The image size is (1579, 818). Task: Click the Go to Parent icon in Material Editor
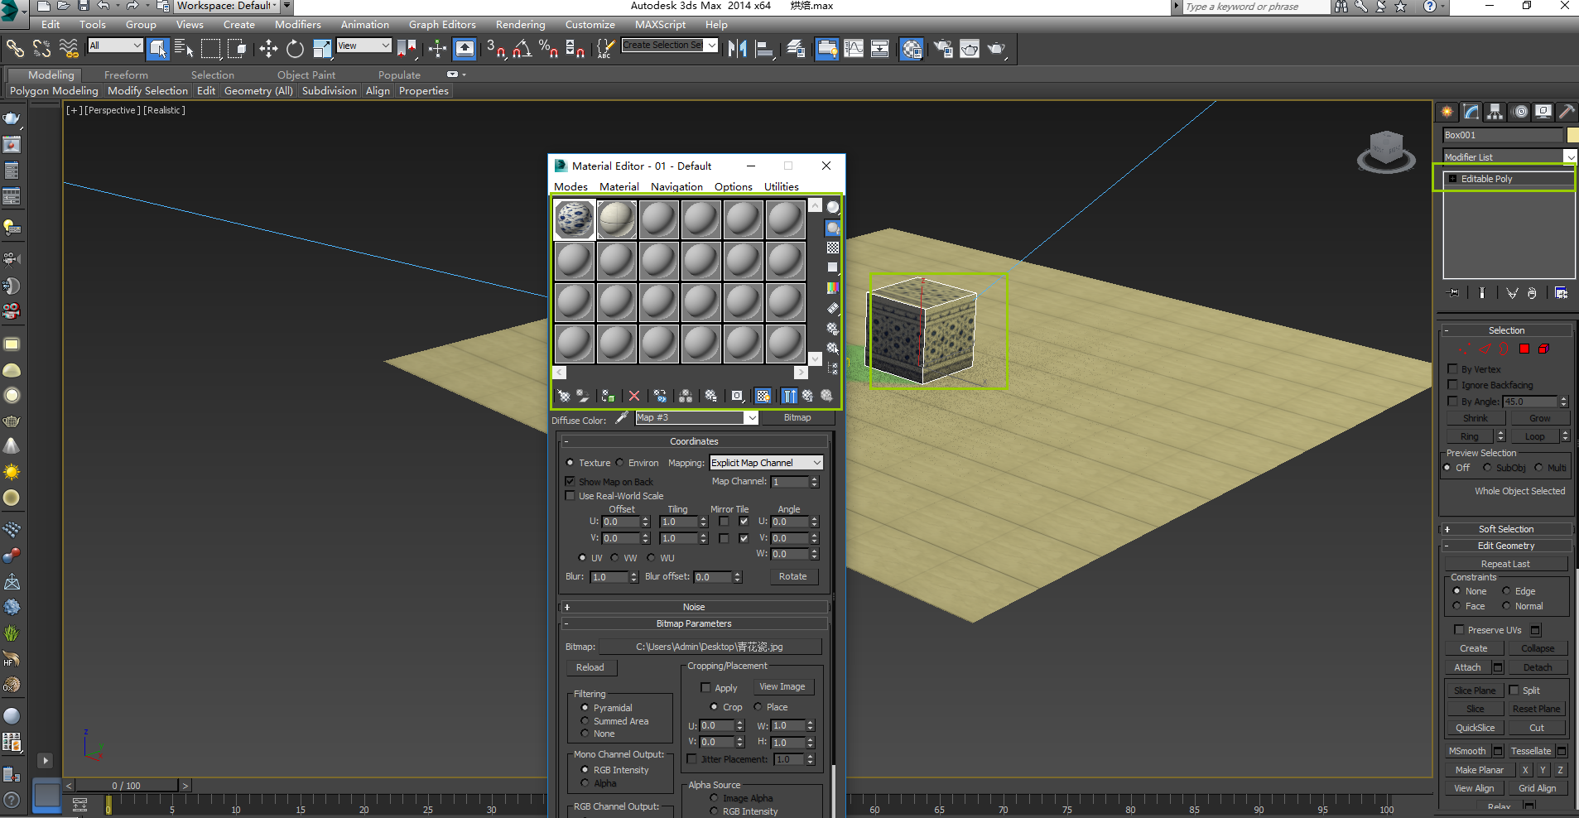point(807,396)
